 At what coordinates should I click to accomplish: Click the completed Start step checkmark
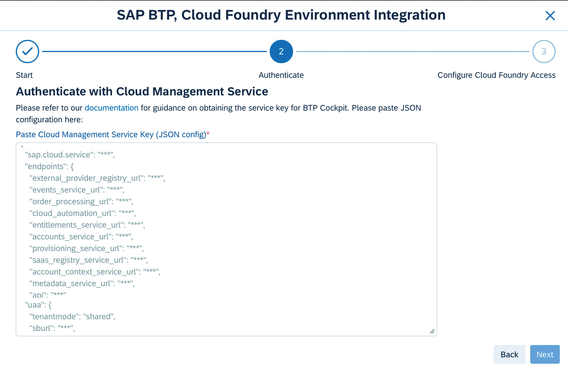tap(27, 52)
